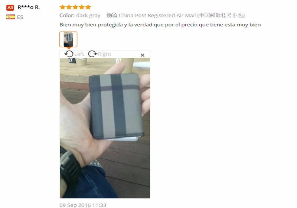Screen dimensions: 297x208
Task: Open the wallet review thumbnail
Action: (x=68, y=39)
